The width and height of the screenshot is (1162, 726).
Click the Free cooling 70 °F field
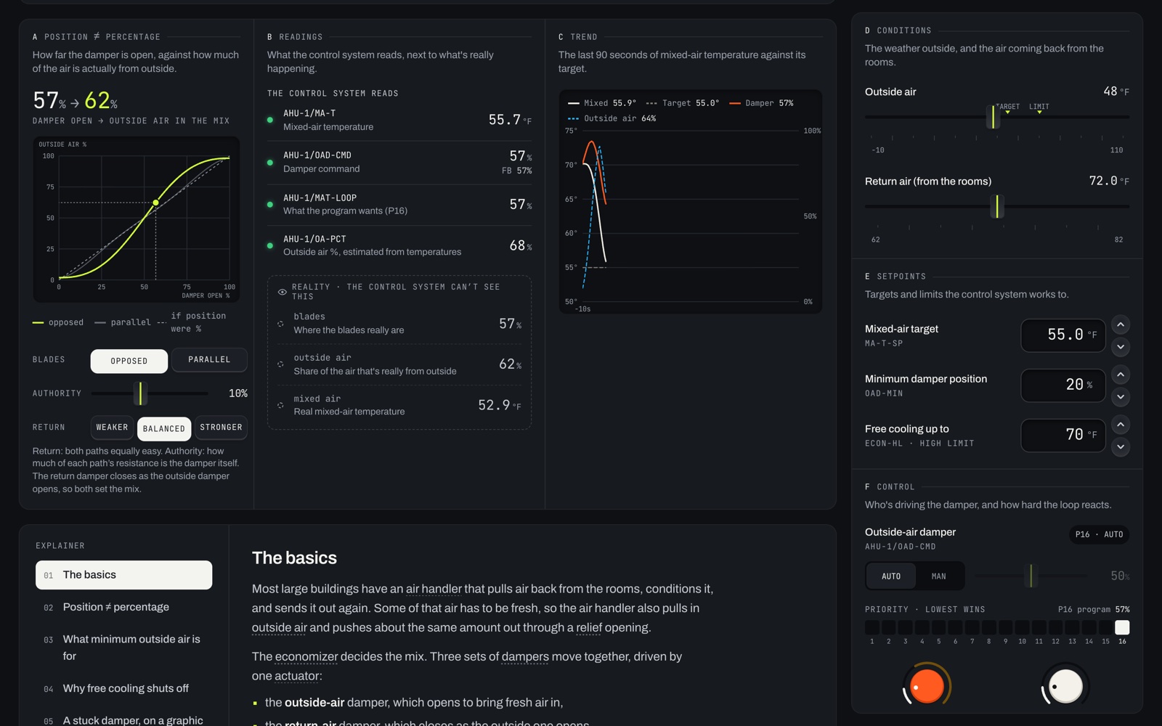pyautogui.click(x=1063, y=436)
